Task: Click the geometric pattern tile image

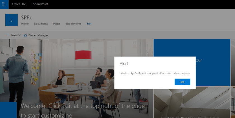Action: click(x=192, y=102)
